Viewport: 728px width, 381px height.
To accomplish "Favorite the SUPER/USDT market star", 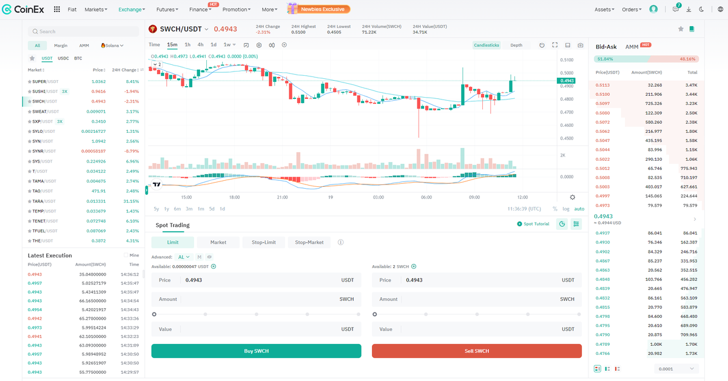I will point(29,81).
